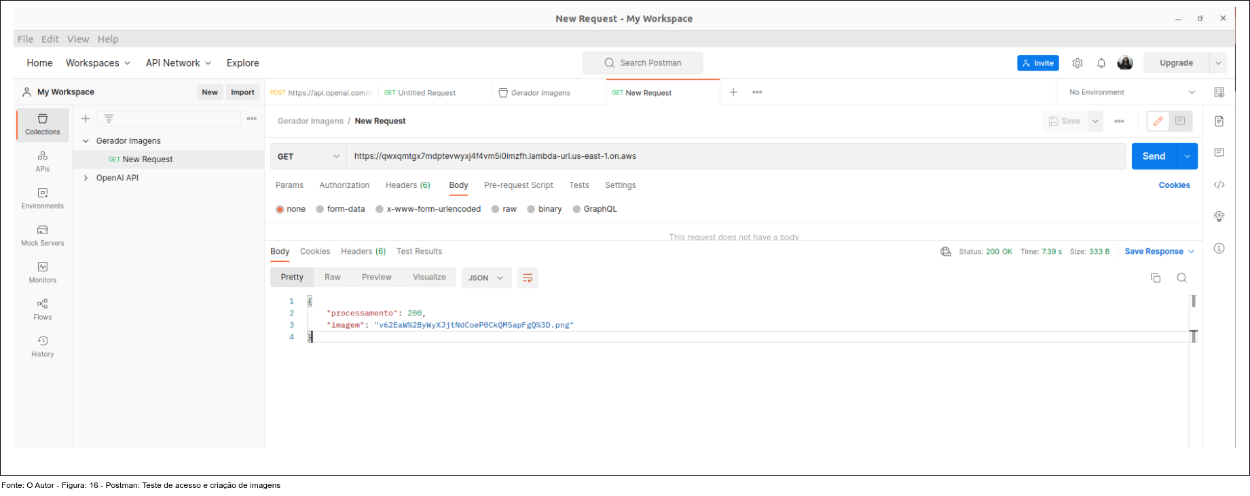Image resolution: width=1250 pixels, height=496 pixels.
Task: Open the user avatar menu
Action: [1125, 63]
